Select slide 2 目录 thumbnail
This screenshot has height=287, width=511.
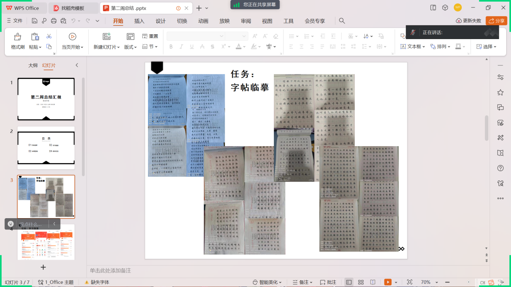(46, 148)
